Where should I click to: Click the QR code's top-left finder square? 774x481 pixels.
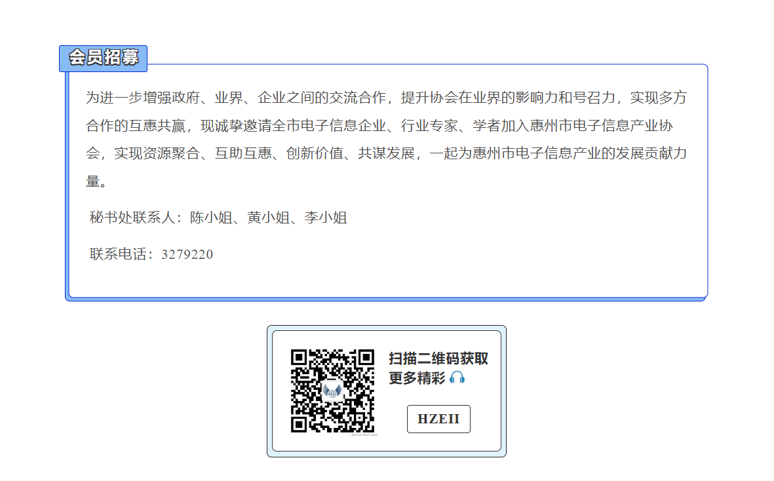coord(299,357)
